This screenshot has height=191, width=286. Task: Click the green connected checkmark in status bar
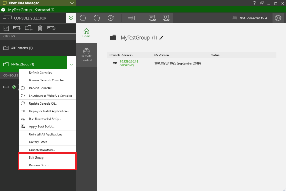pos(3,10)
